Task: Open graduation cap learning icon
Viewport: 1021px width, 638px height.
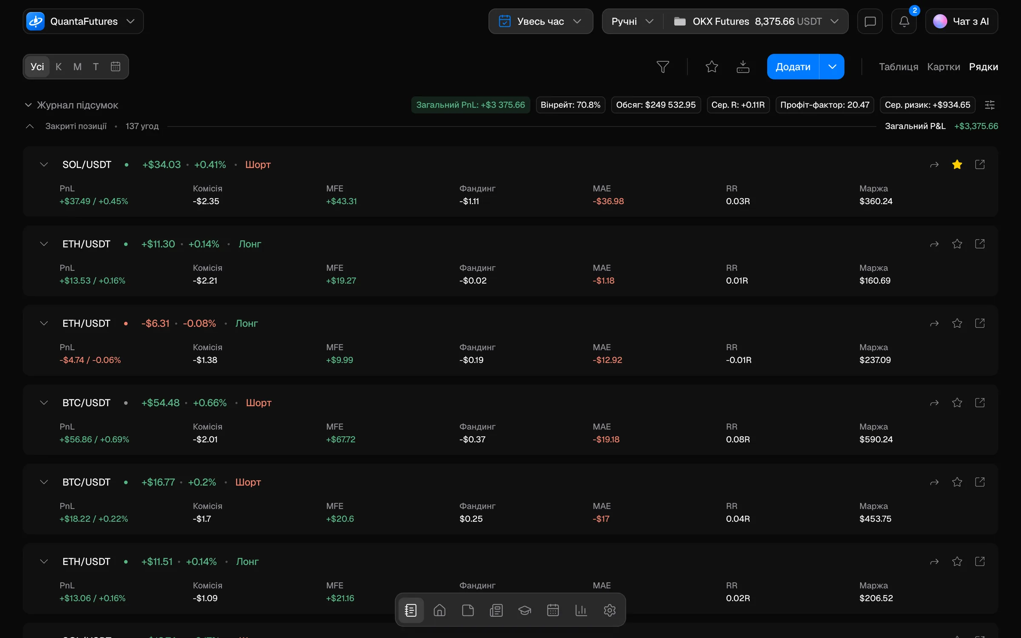Action: (x=525, y=610)
